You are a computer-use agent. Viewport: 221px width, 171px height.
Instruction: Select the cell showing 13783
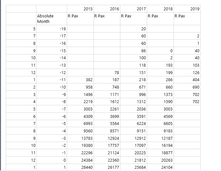click(80, 138)
